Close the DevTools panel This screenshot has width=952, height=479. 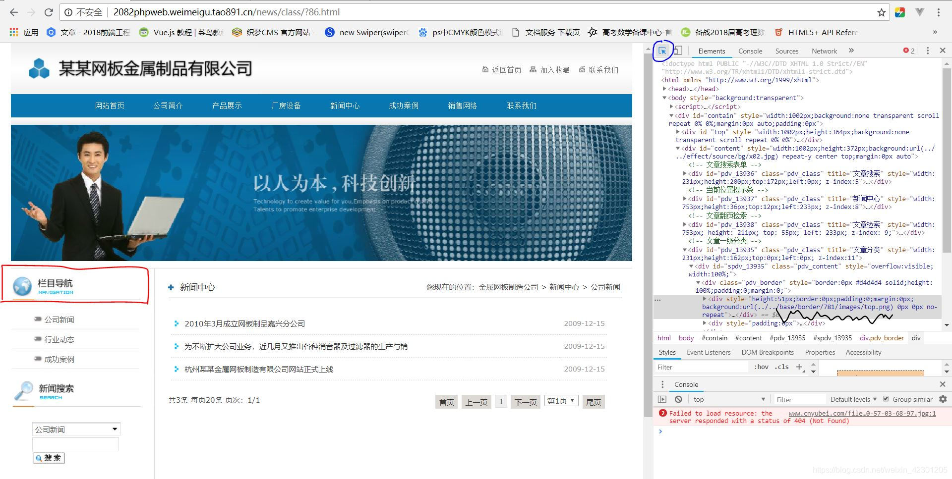point(943,51)
